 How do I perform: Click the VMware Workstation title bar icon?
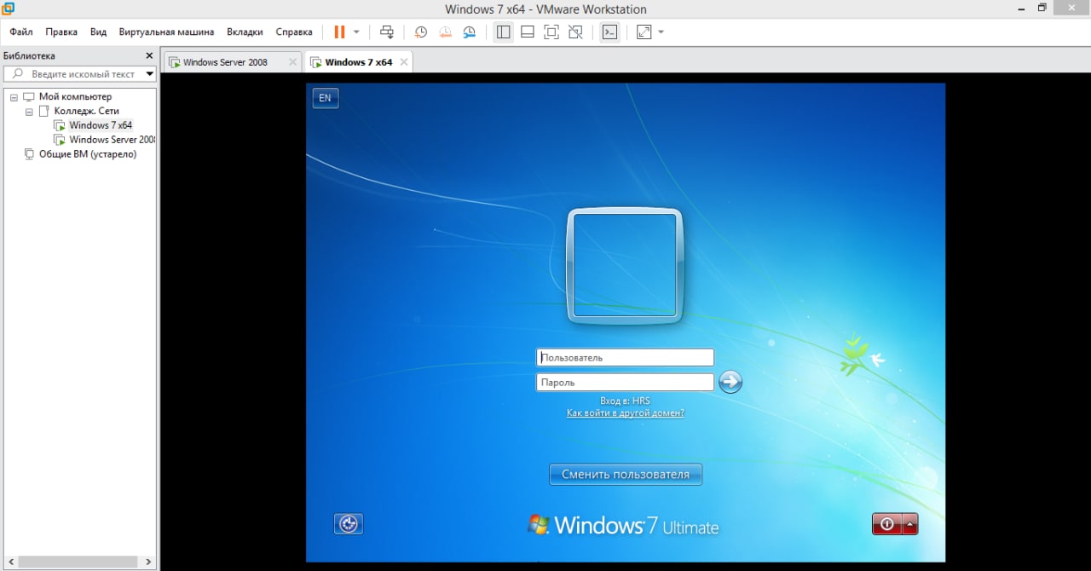coord(9,9)
